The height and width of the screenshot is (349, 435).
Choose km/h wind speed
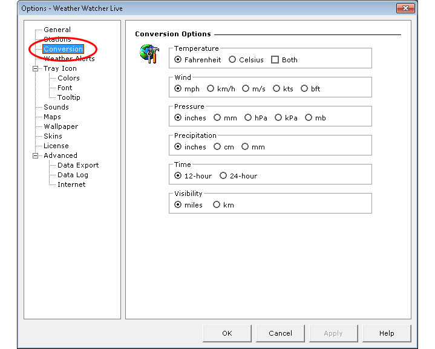click(x=211, y=88)
